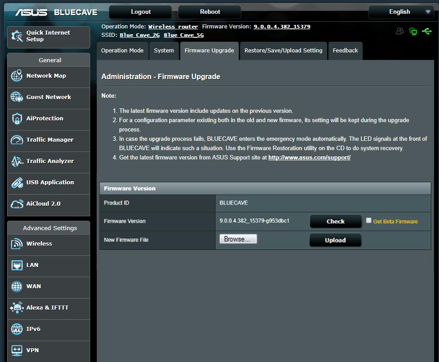Open the USB Application menu item
The height and width of the screenshot is (362, 439).
point(49,183)
